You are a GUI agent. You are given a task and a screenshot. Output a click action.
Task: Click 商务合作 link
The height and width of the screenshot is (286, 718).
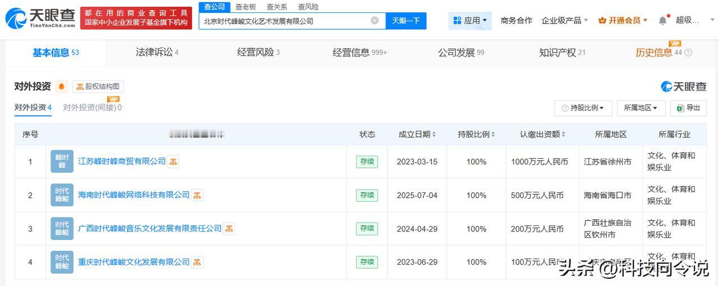click(516, 20)
